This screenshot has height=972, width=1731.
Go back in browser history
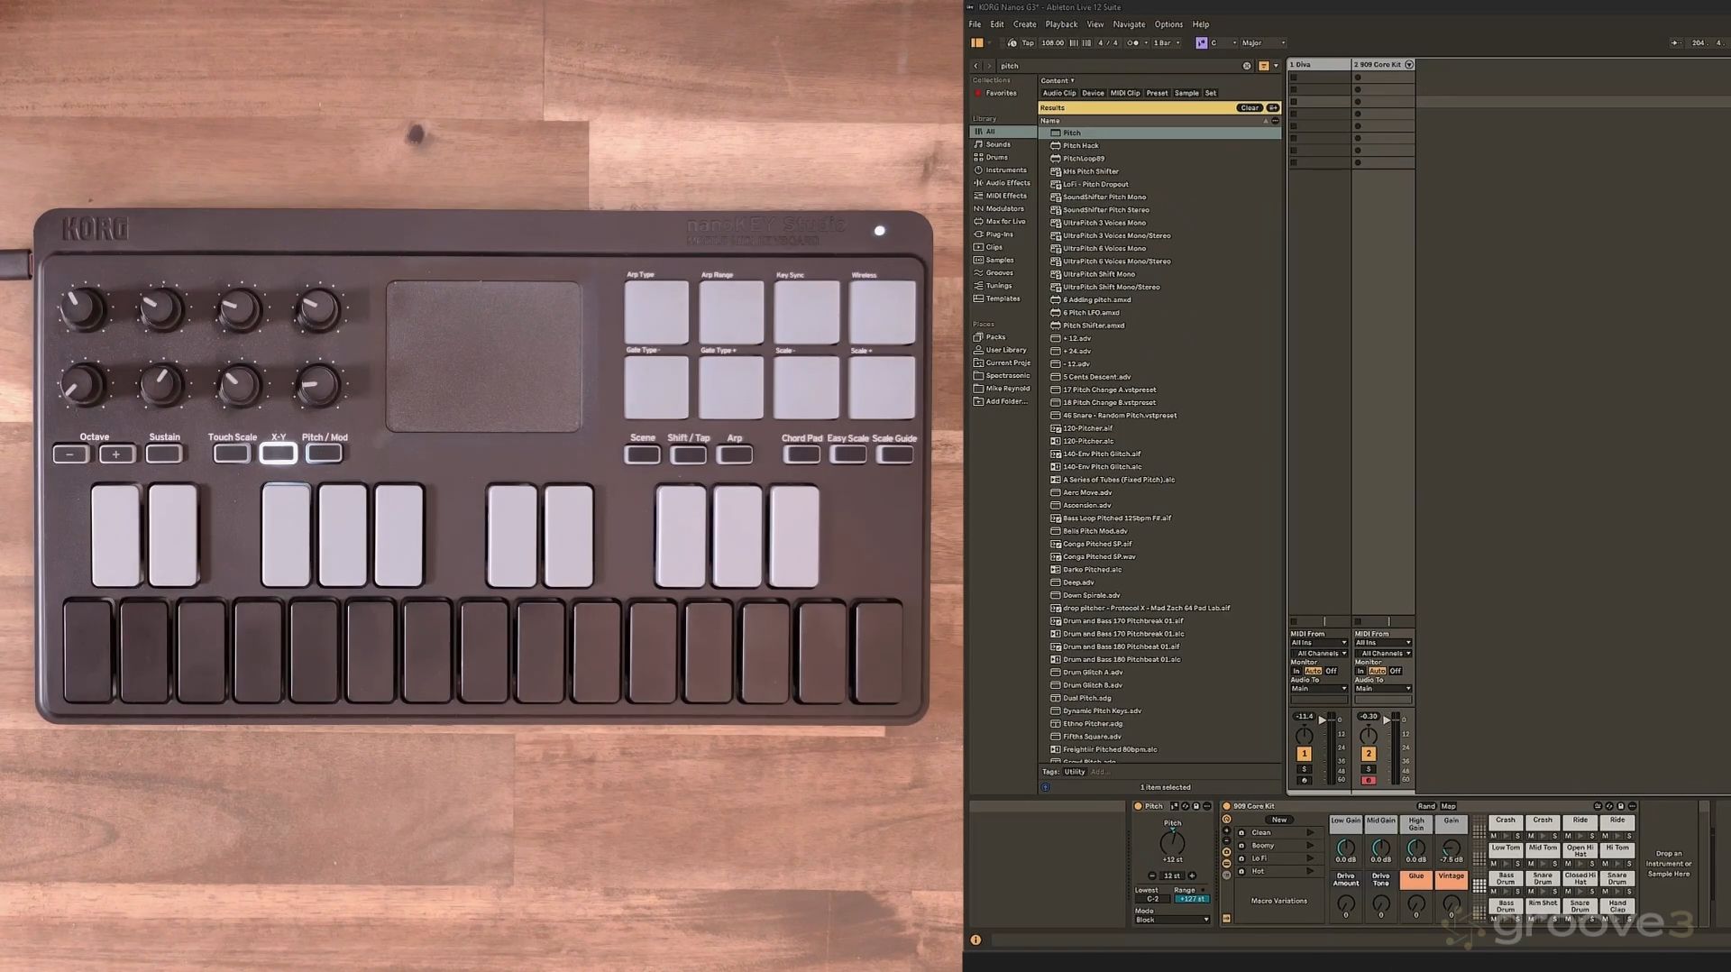click(x=975, y=66)
